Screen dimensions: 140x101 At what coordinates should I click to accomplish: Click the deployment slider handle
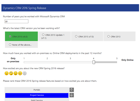[x=94, y=62]
